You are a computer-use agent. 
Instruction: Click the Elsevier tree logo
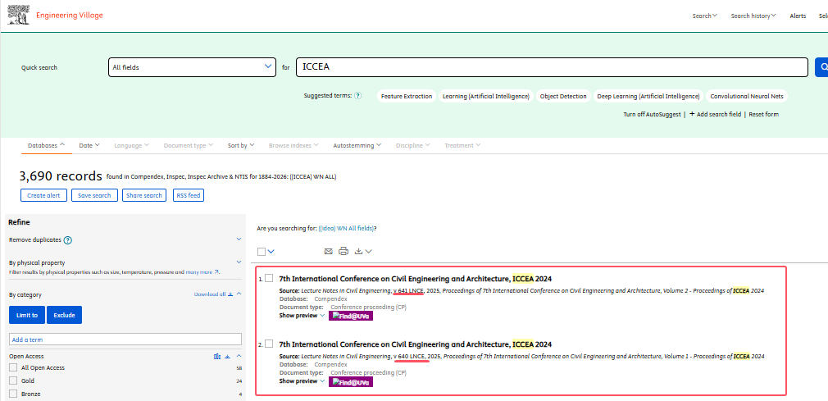tap(19, 16)
